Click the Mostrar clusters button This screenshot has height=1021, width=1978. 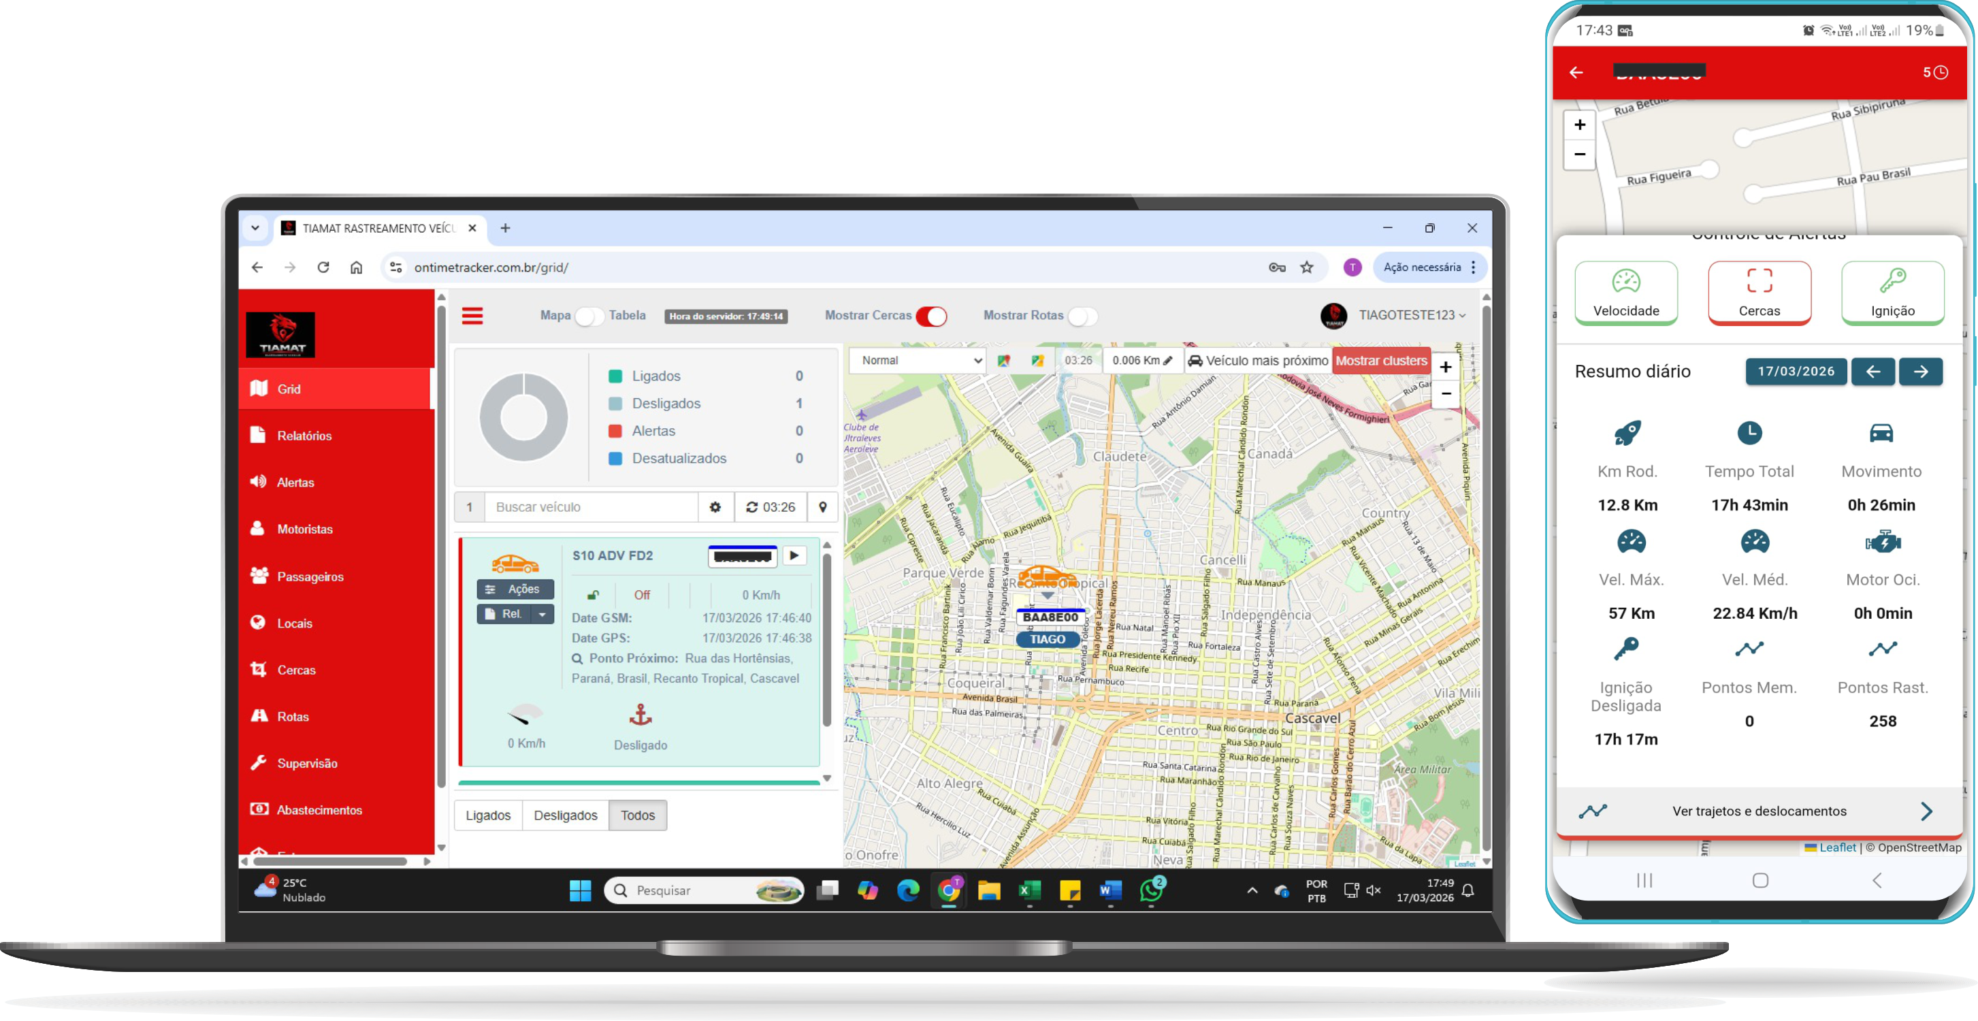pyautogui.click(x=1380, y=360)
